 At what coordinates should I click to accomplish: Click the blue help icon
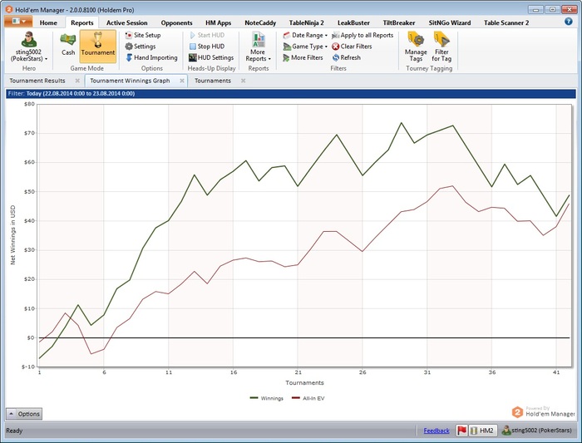click(x=568, y=22)
